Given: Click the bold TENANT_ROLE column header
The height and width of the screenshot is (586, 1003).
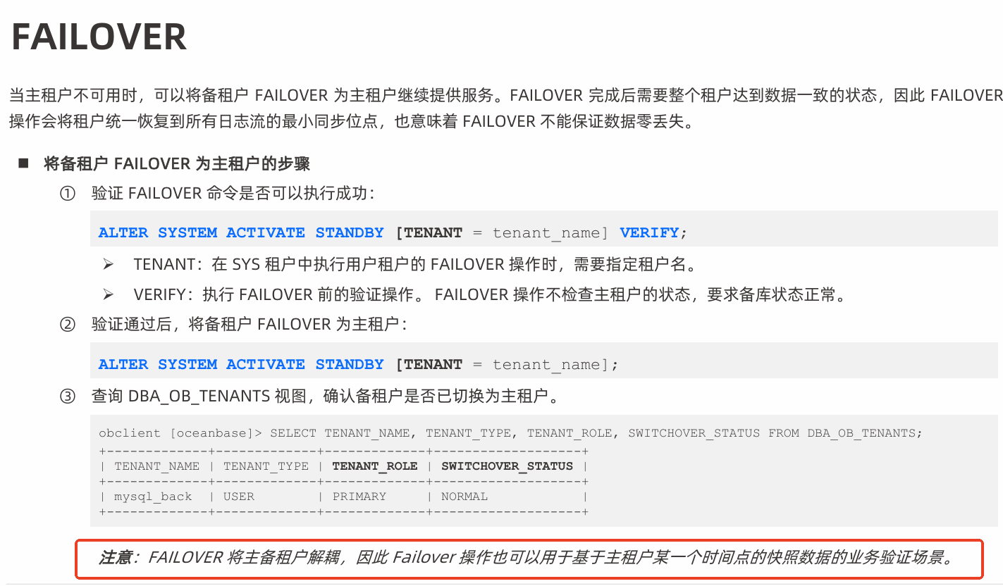Looking at the screenshot, I should (374, 466).
